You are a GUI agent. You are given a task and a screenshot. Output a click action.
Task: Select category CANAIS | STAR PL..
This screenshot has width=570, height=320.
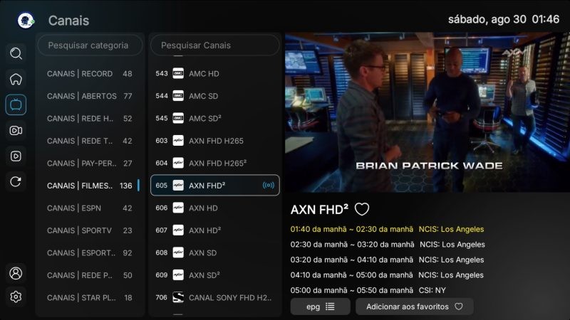coord(90,298)
